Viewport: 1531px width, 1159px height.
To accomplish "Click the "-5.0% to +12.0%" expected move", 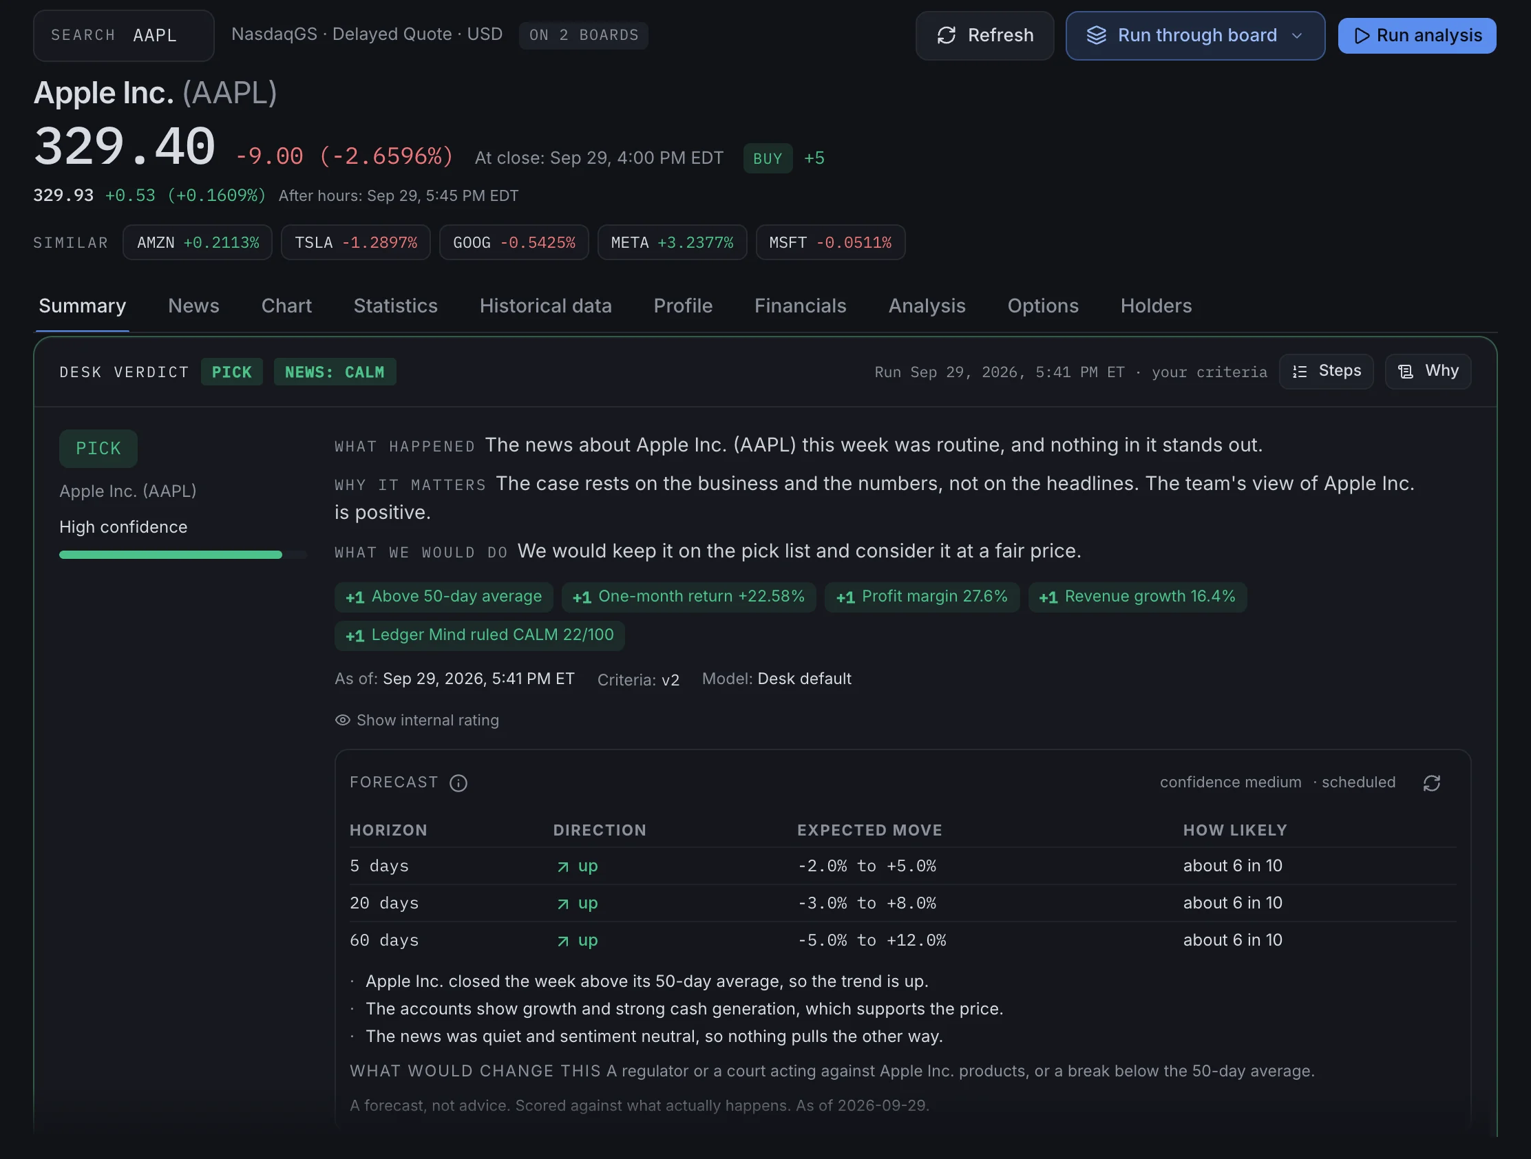I will tap(872, 941).
